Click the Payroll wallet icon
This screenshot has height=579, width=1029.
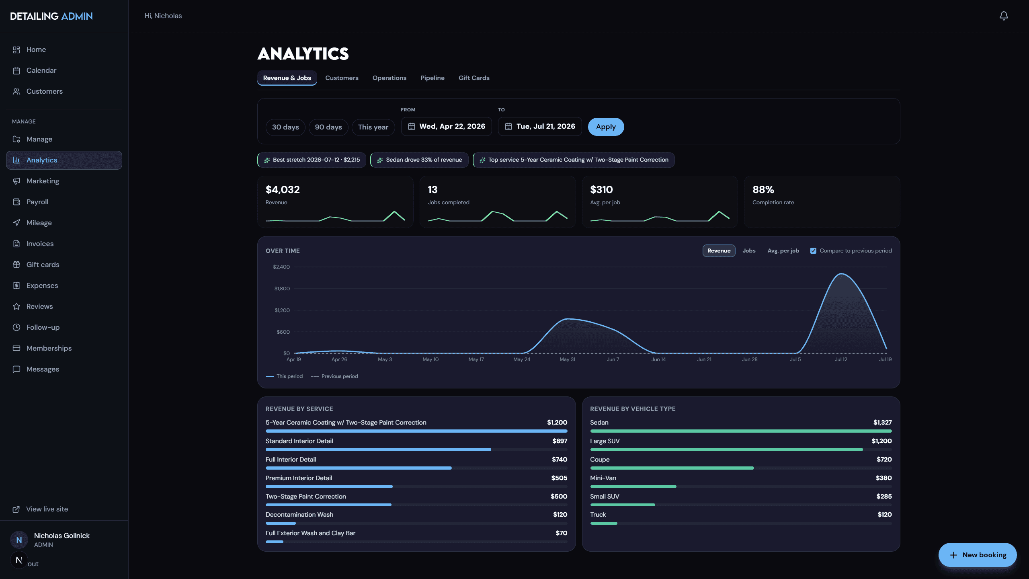point(16,202)
